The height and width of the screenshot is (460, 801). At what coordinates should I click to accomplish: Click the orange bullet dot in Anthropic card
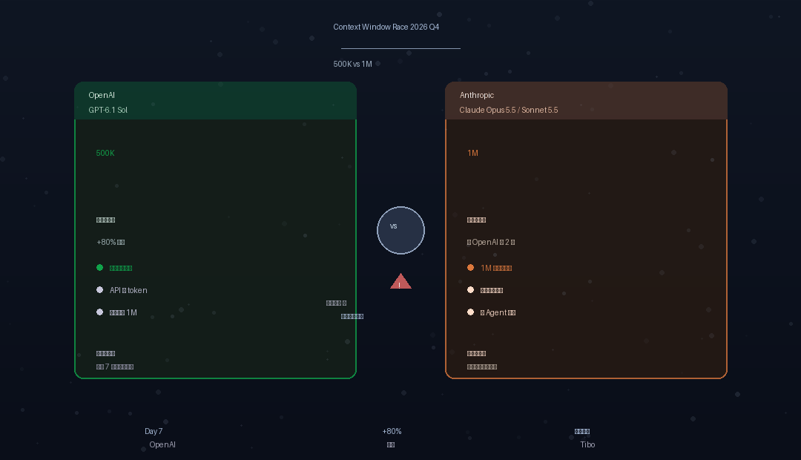470,267
